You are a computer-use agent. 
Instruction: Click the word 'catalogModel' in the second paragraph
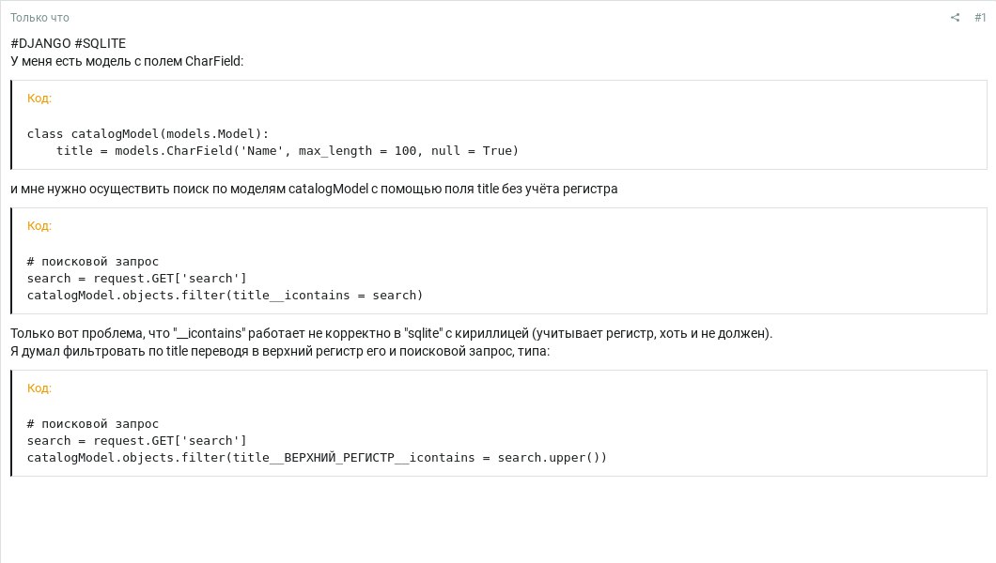[329, 189]
